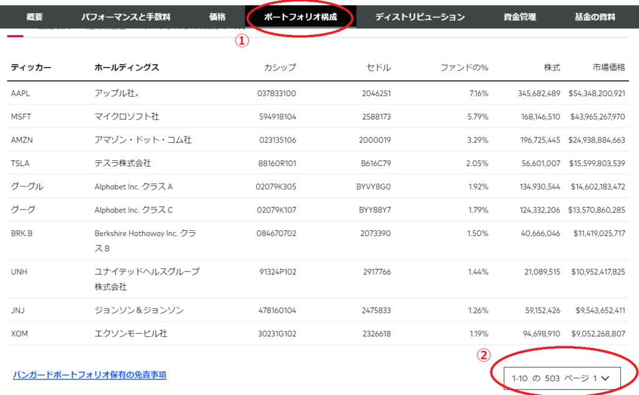Viewport: 639px width, 395px height.
Task: Click market value $54,348,200,921
Action: (597, 94)
